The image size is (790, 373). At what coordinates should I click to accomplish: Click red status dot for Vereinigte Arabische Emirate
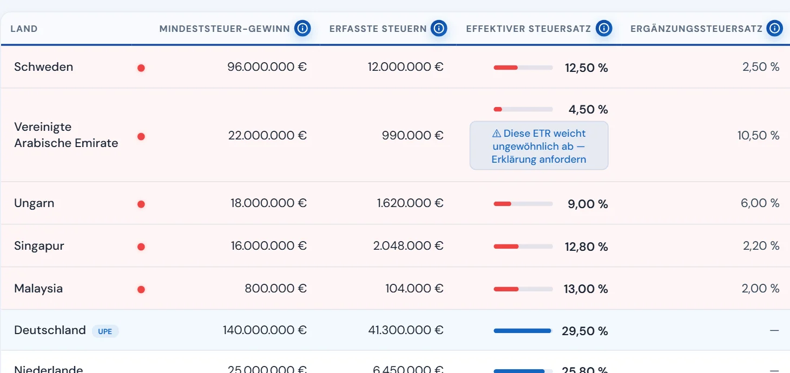(x=141, y=137)
